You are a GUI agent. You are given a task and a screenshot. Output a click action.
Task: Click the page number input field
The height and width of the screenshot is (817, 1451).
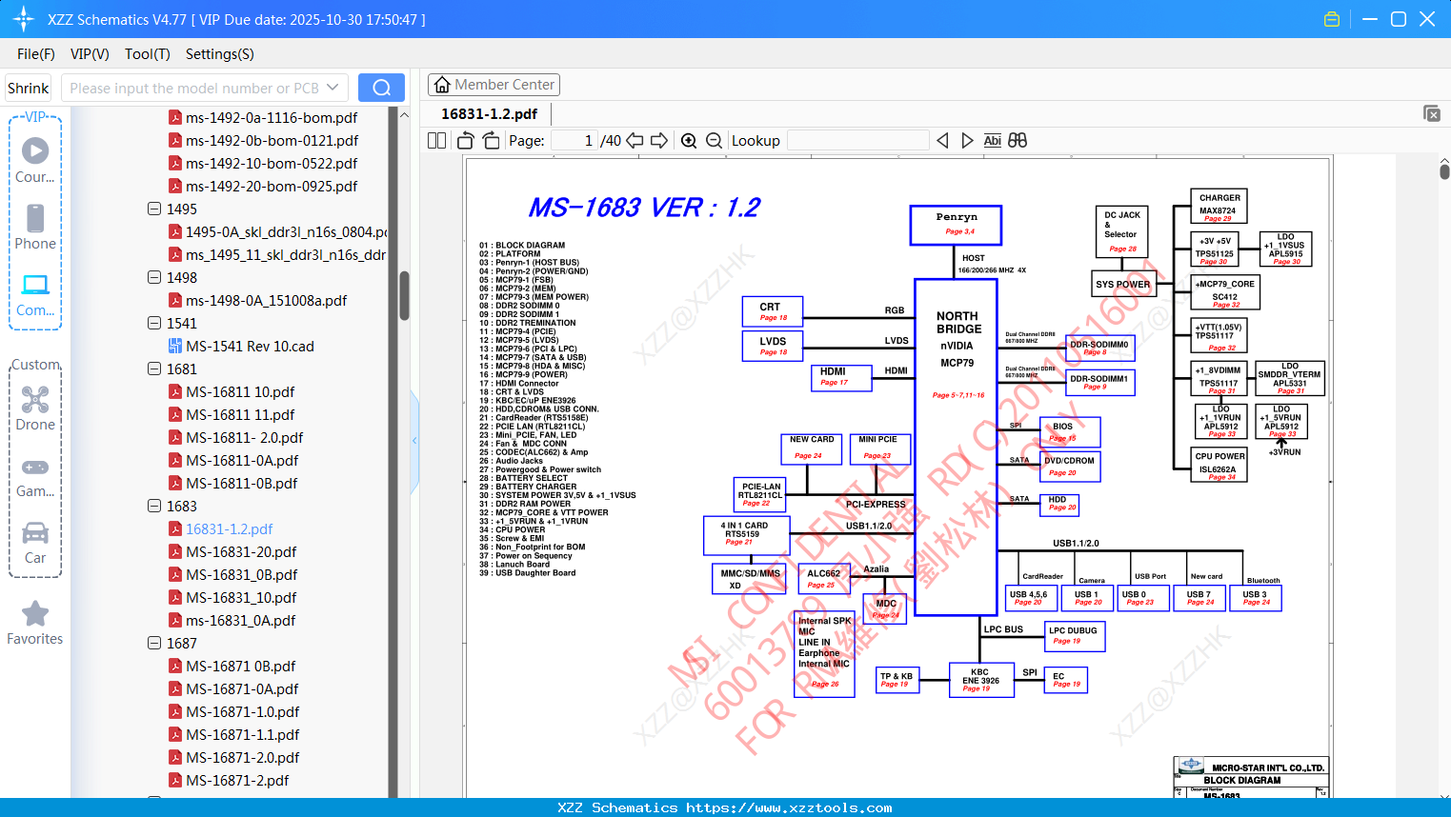(574, 140)
